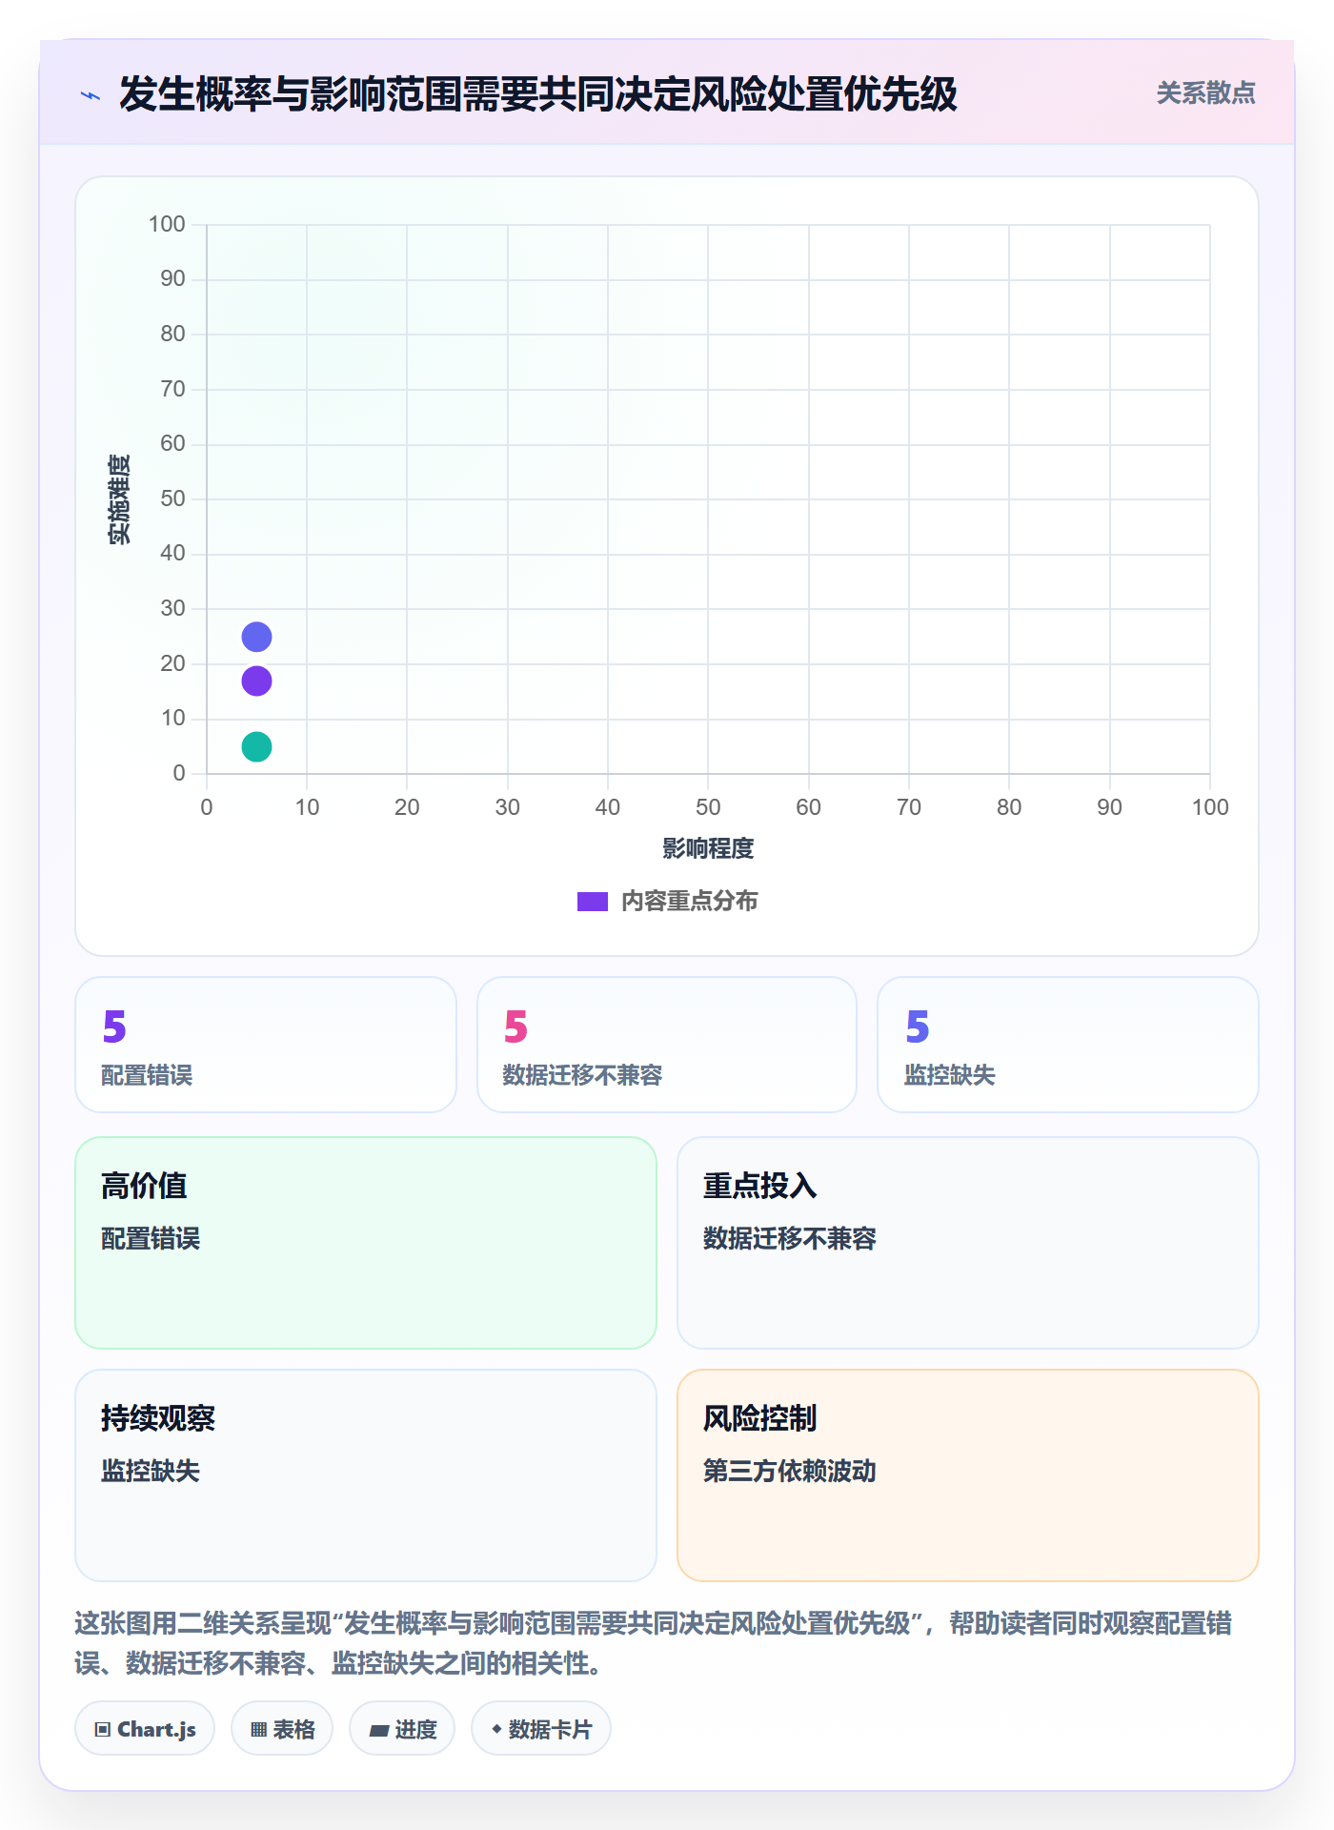Click the x-axis title 影响程度
Viewport: 1334px width, 1830px height.
(708, 848)
